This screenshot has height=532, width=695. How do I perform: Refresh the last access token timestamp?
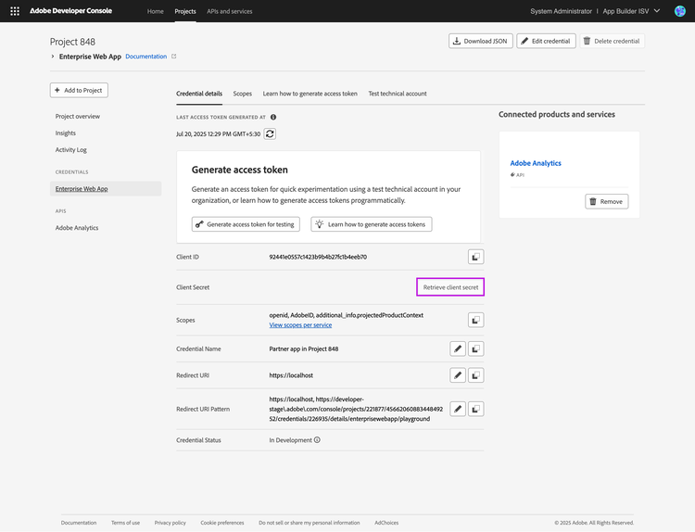[270, 133]
